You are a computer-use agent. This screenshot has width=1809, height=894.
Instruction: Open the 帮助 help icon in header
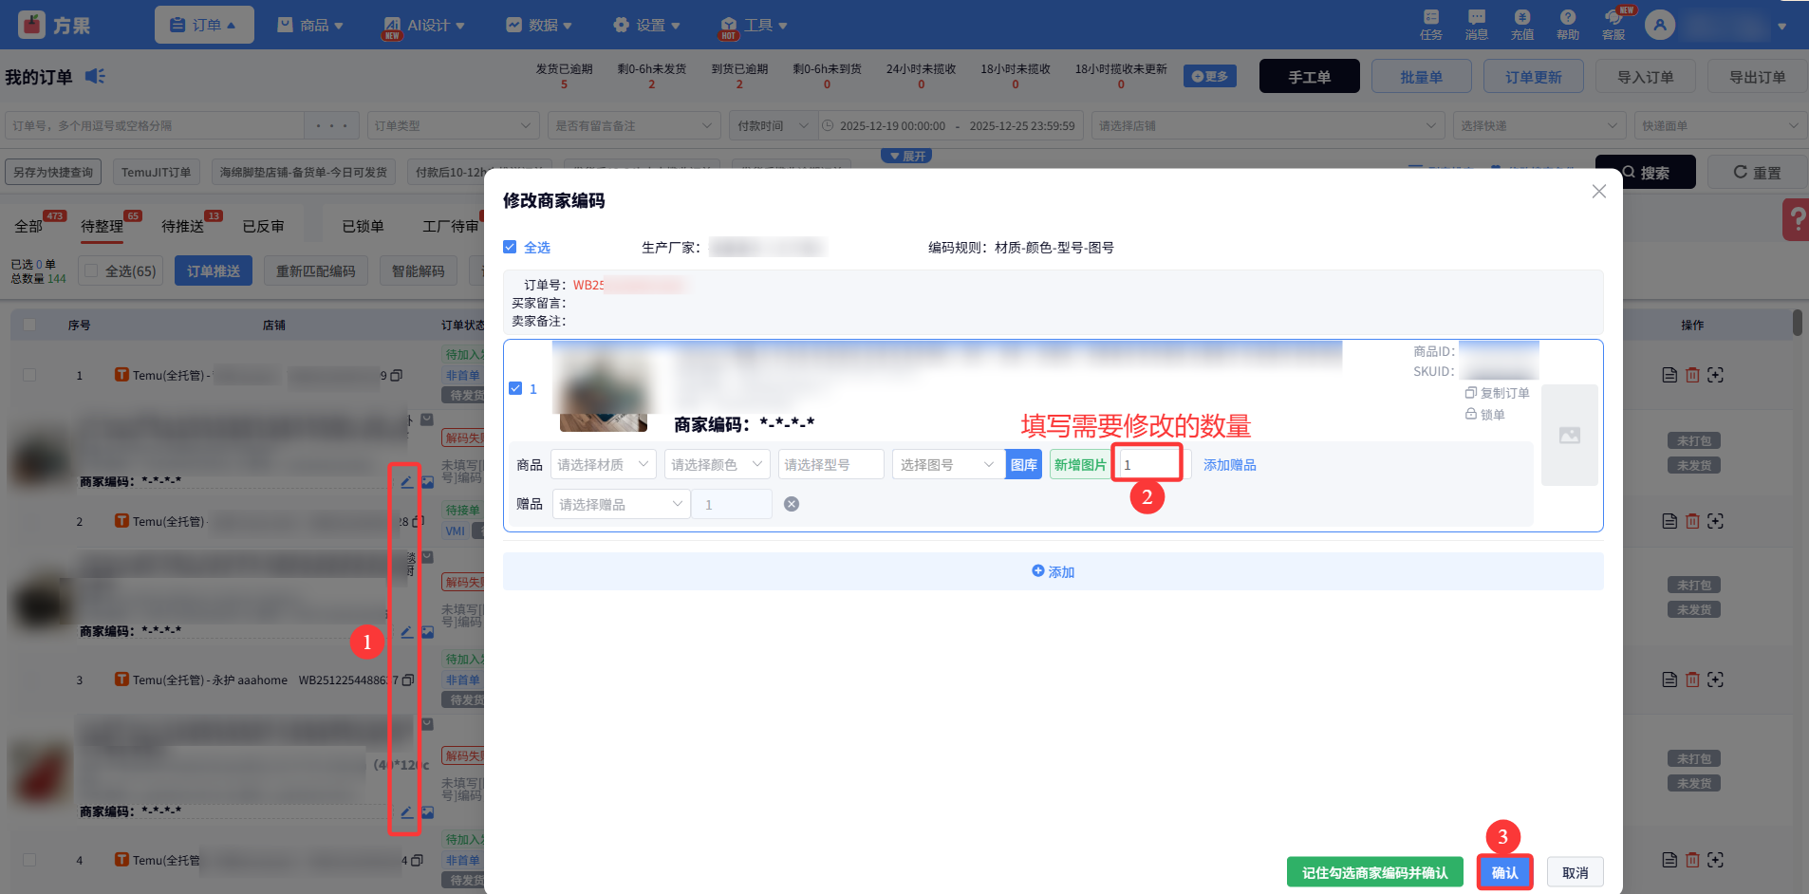[1568, 25]
